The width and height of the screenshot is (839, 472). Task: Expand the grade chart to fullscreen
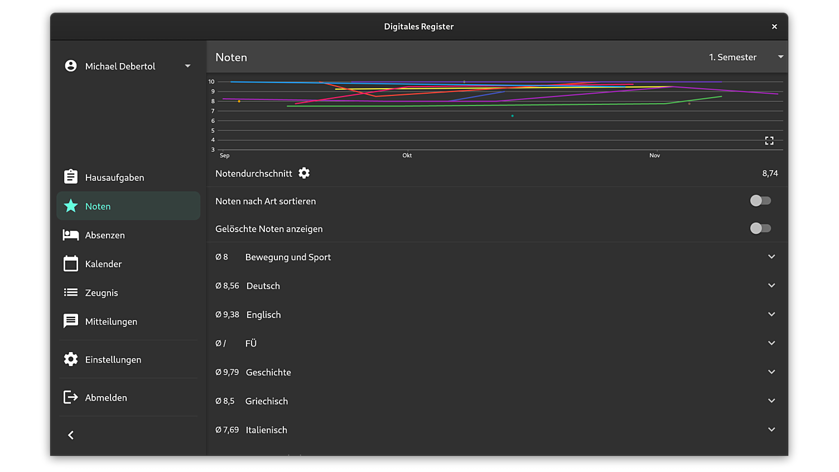coord(769,141)
